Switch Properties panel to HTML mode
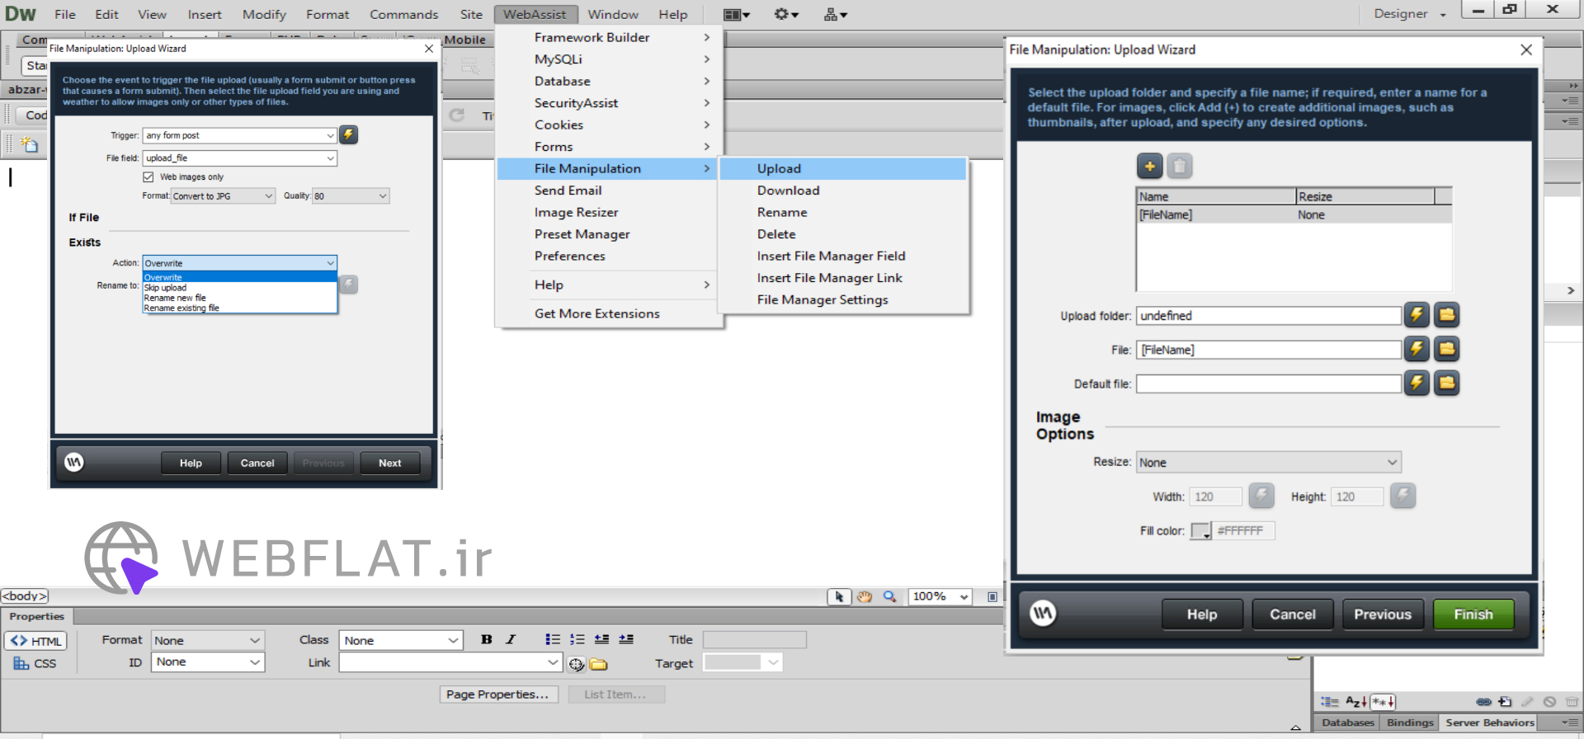1584x739 pixels. pos(35,641)
